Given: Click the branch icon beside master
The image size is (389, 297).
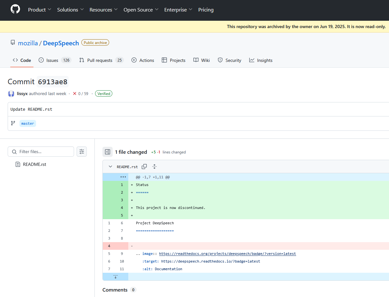Looking at the screenshot, I should 13,123.
